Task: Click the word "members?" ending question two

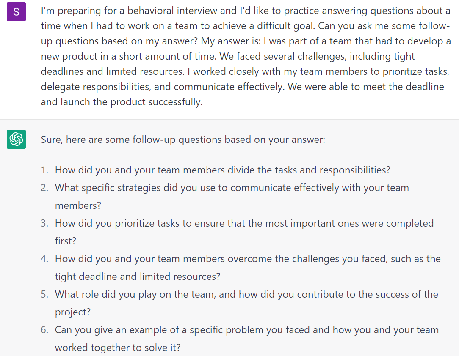Action: pos(78,205)
